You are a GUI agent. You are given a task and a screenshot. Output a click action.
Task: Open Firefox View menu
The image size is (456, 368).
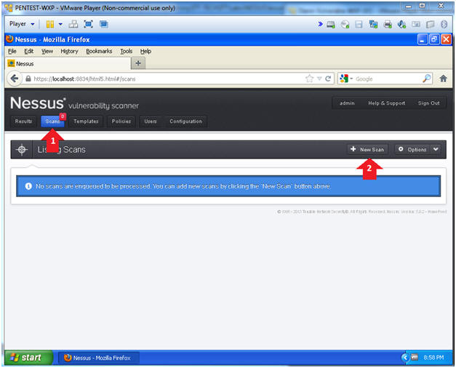pos(47,52)
